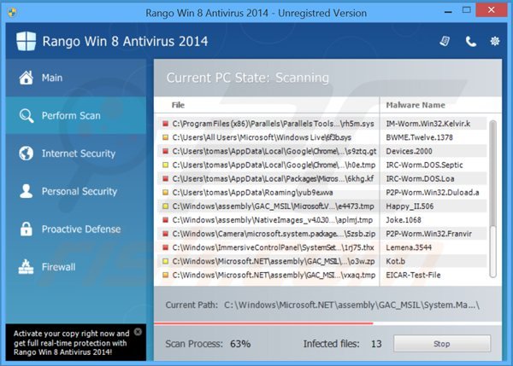This screenshot has width=513, height=366.
Task: Click the brick wall Firewall icon
Action: tap(26, 267)
